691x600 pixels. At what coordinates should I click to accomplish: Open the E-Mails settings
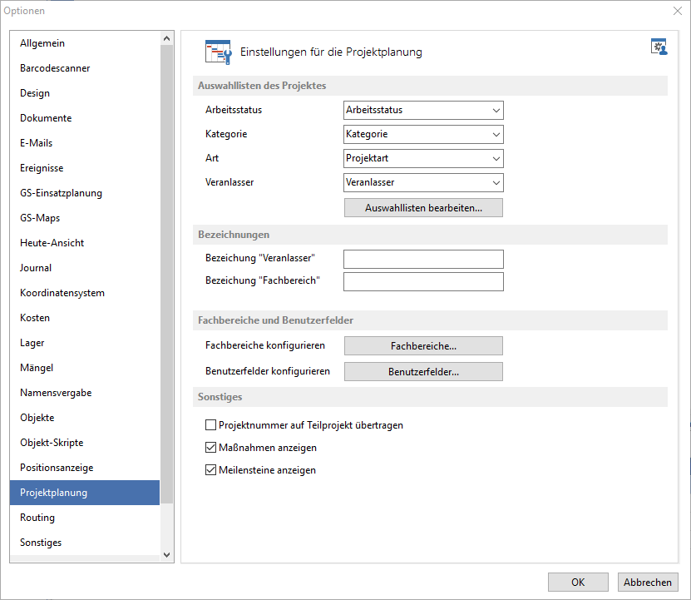click(85, 143)
